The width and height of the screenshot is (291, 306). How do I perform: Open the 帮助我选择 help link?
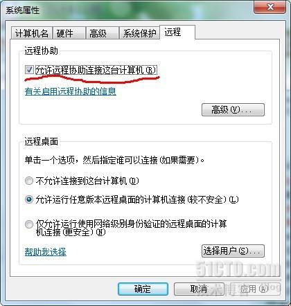pyautogui.click(x=46, y=252)
